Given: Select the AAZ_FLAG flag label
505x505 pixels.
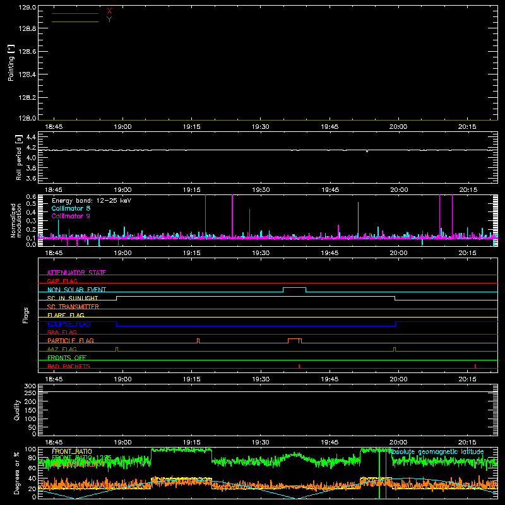Looking at the screenshot, I should click(62, 349).
